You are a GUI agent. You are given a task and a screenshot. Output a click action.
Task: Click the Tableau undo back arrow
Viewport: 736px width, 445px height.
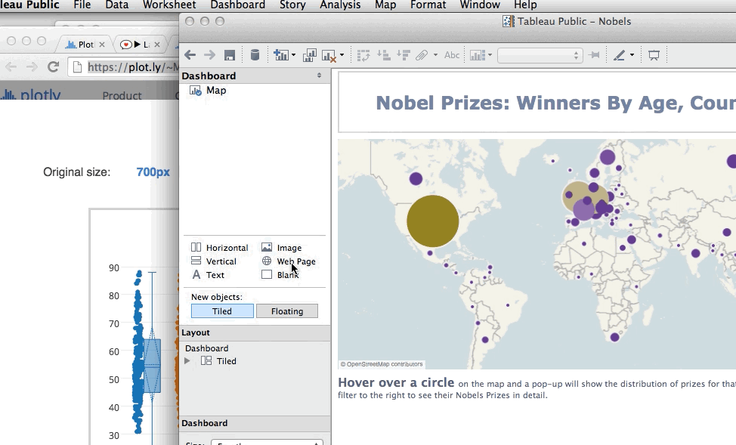point(190,55)
